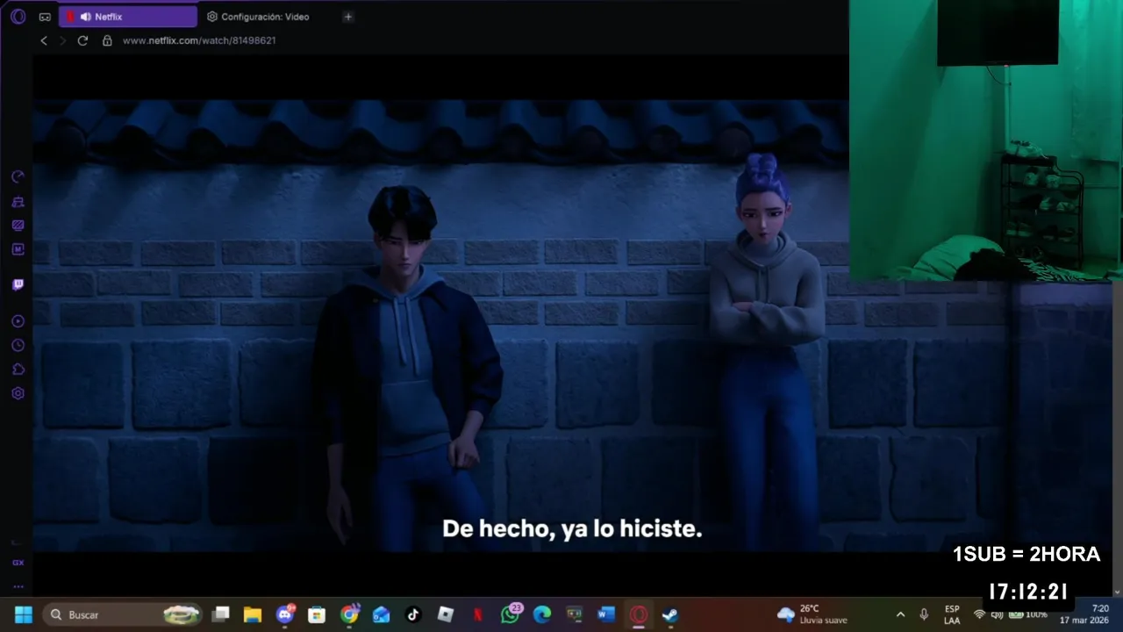This screenshot has width=1123, height=632.
Task: Show hidden system tray icons
Action: [x=900, y=614]
